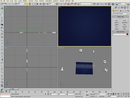Open the selection filter All dropdown

pos(22,4)
